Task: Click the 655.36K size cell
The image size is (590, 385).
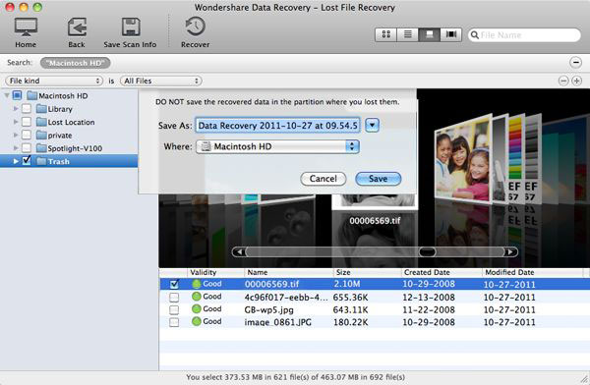Action: point(350,298)
